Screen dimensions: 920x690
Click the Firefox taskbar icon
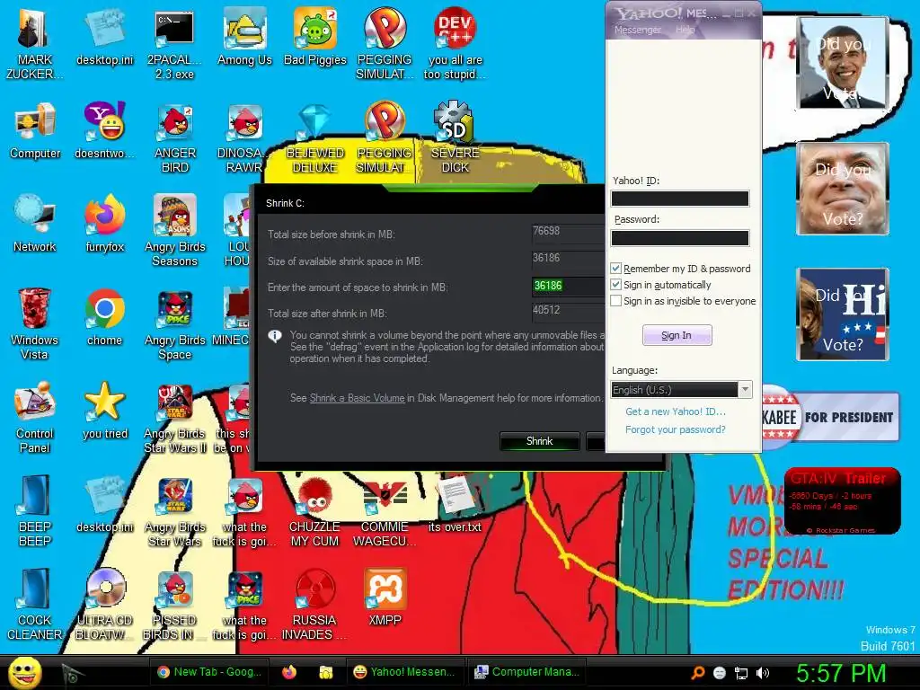point(288,672)
